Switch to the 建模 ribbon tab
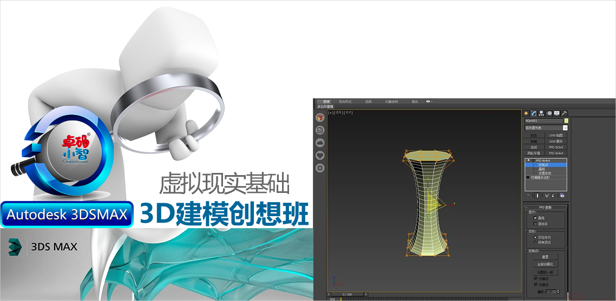The image size is (616, 301). click(326, 102)
